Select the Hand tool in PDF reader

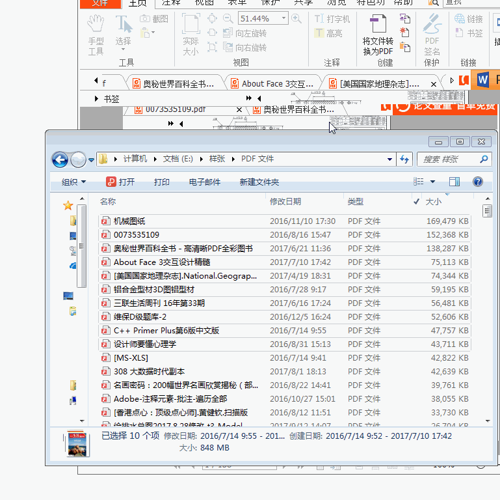pyautogui.click(x=96, y=35)
